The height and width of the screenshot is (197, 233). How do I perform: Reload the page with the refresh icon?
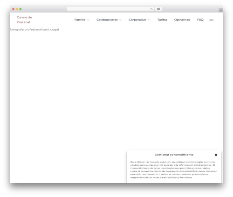tap(151, 9)
